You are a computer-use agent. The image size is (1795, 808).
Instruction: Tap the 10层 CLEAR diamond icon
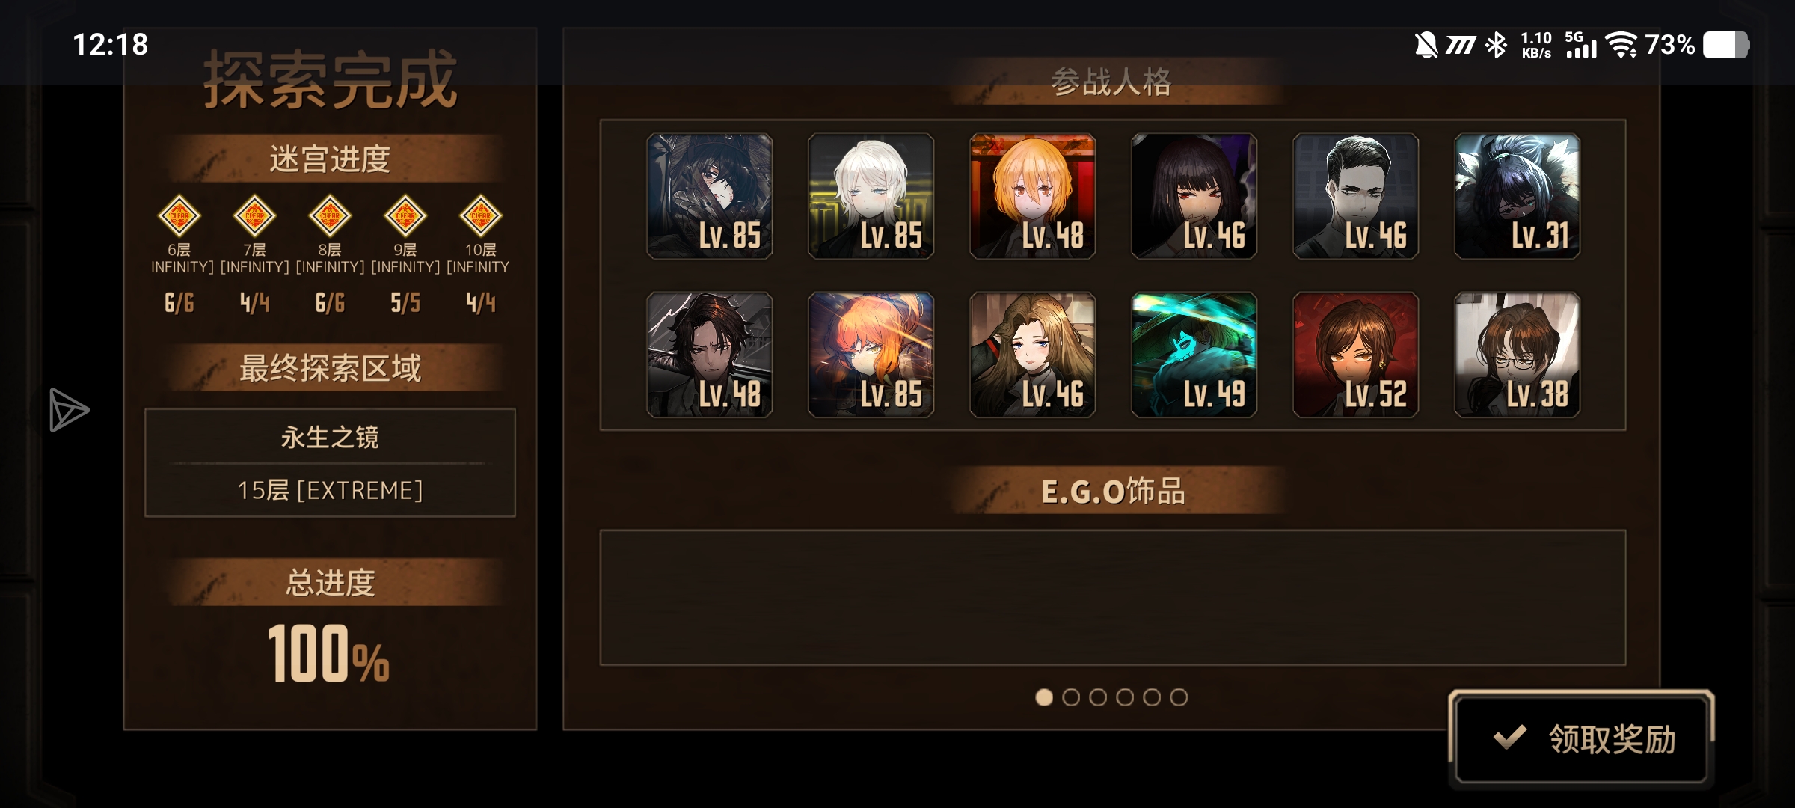[480, 216]
